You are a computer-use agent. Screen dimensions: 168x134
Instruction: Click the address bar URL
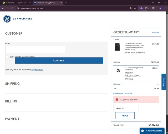[32, 8]
